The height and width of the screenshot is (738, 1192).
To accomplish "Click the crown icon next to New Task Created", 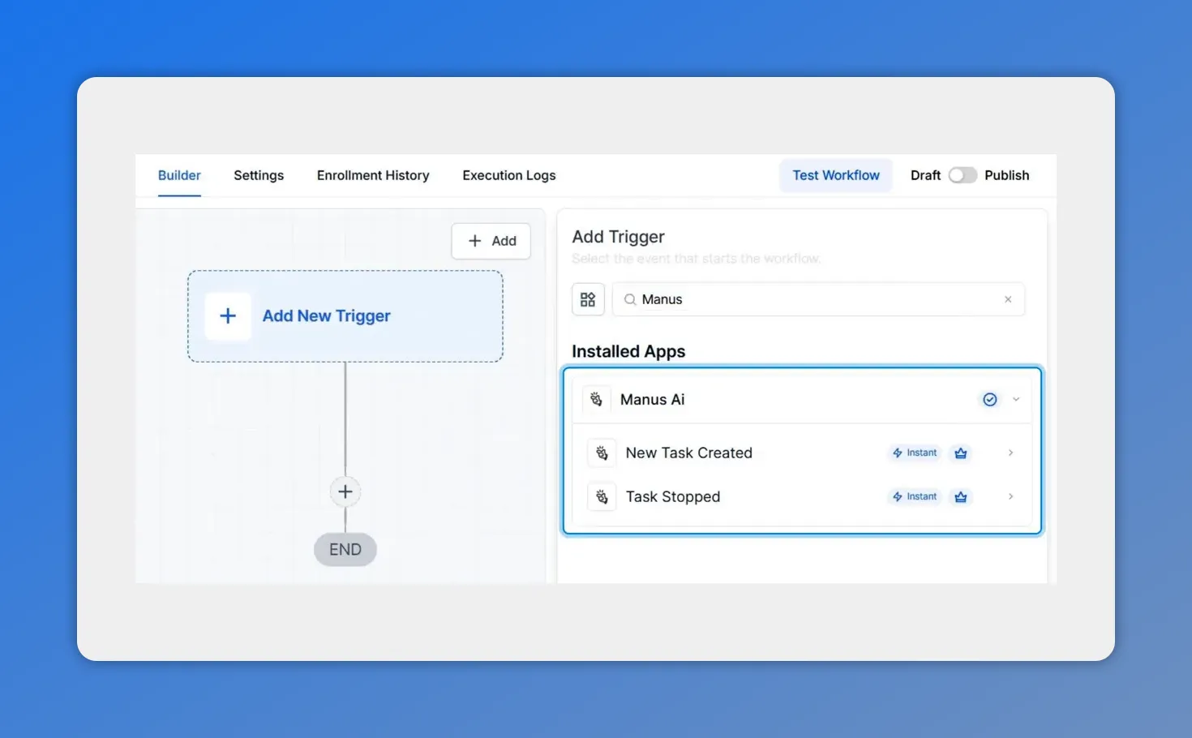I will tap(960, 453).
